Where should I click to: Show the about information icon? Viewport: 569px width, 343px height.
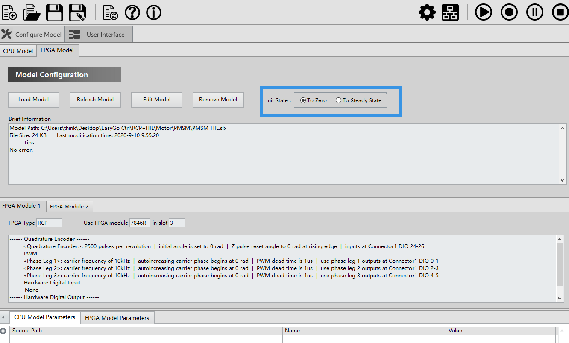tap(154, 12)
